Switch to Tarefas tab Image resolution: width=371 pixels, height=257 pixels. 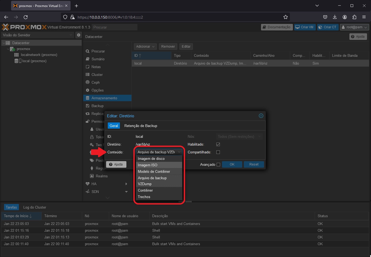pyautogui.click(x=11, y=207)
